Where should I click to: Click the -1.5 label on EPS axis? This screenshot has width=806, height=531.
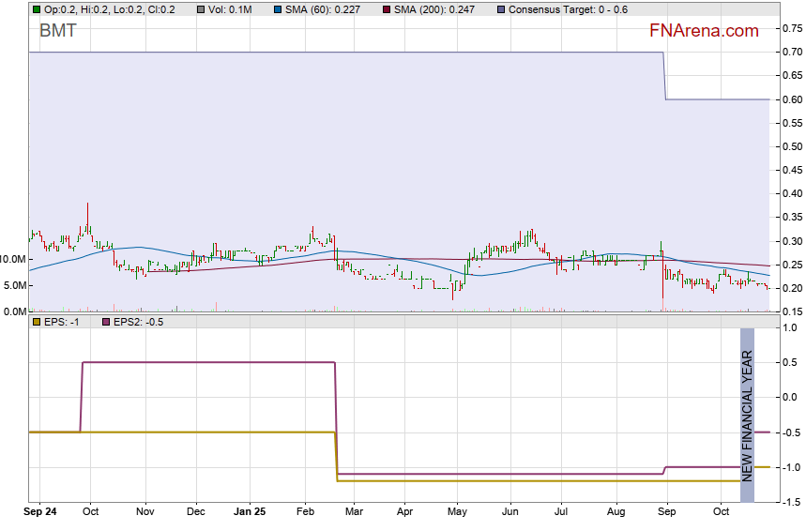(x=791, y=503)
